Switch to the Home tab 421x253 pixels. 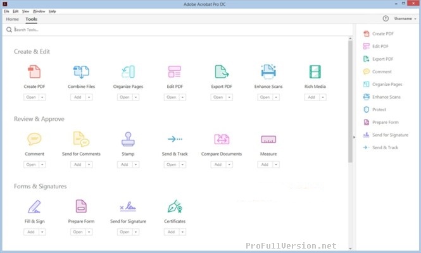click(x=13, y=19)
